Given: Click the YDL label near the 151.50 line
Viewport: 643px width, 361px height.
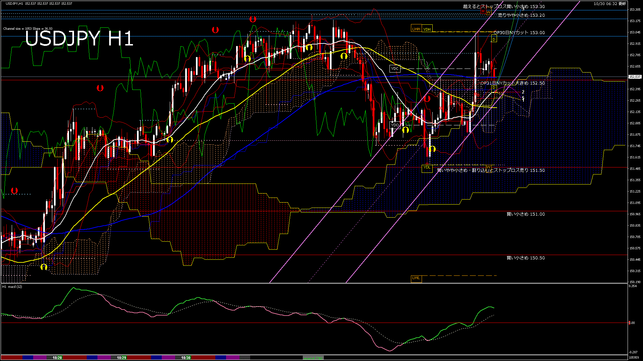Looking at the screenshot, I should click(x=427, y=168).
